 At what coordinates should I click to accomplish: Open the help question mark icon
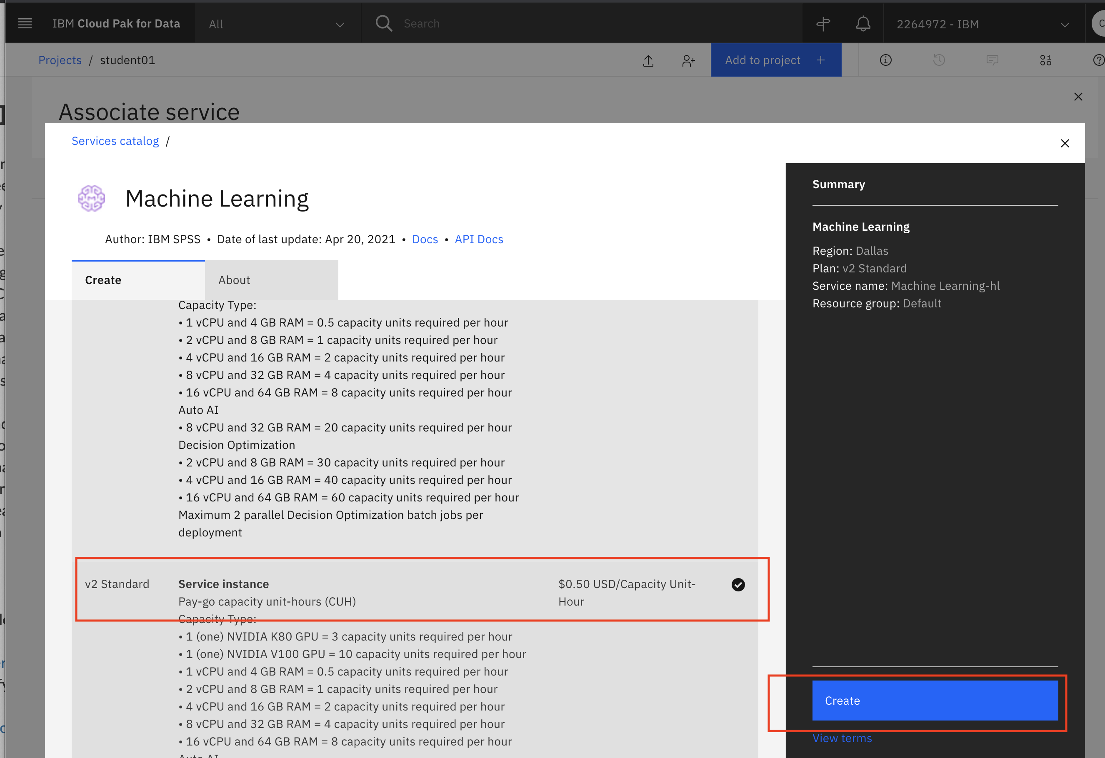pos(1098,60)
